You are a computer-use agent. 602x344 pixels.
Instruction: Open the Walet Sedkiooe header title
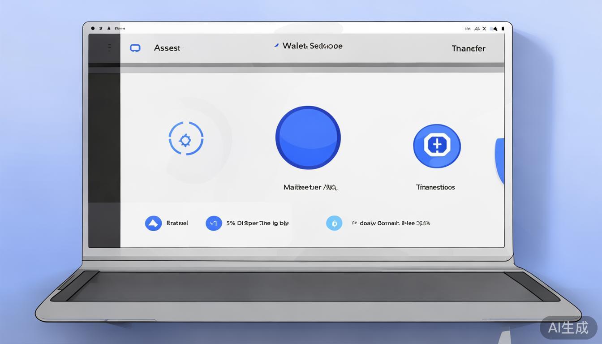point(312,46)
